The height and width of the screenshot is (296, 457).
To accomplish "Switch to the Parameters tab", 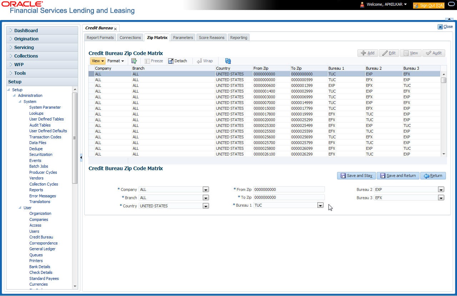I will 183,38.
